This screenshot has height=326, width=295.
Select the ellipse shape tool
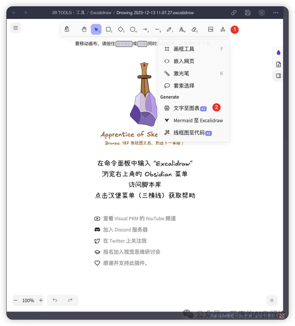(133, 29)
